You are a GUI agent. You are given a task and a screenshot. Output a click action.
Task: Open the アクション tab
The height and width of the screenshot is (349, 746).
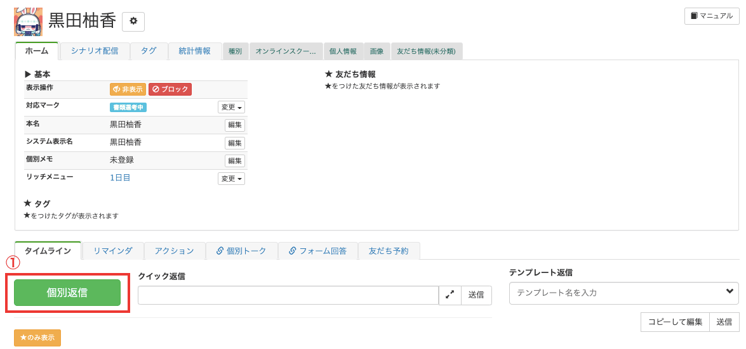[x=174, y=251]
